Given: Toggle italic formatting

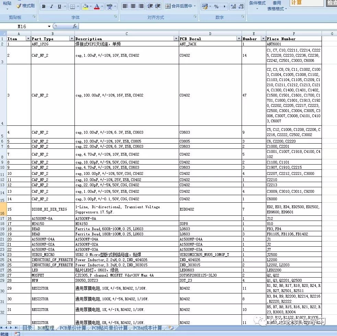Looking at the screenshot, I should pyautogui.click(x=51, y=7).
